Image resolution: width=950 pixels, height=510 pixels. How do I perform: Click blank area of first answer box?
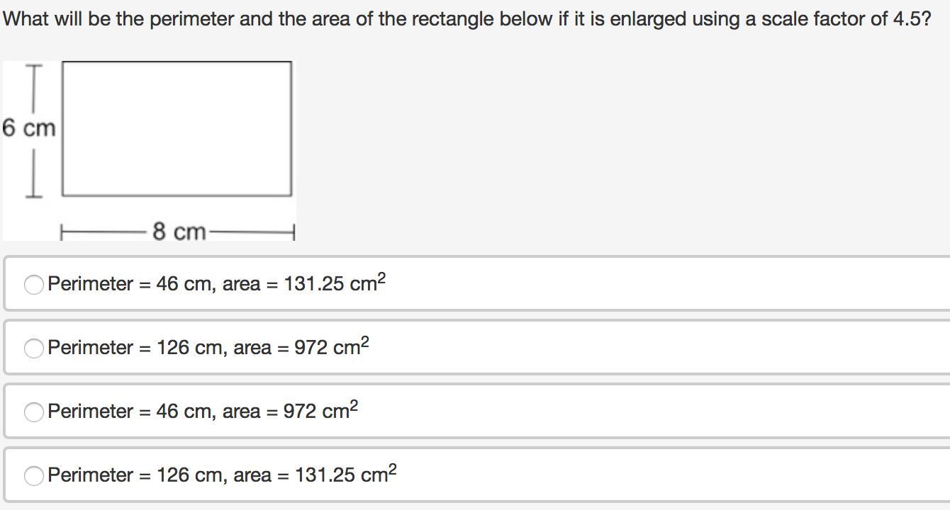point(638,284)
